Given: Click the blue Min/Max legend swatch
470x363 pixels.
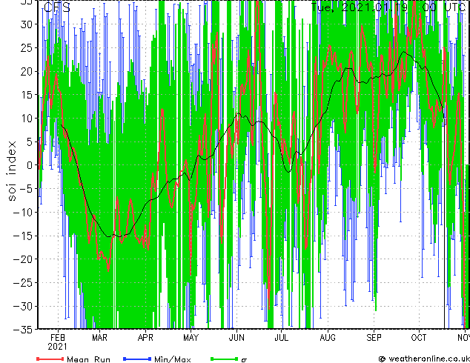Looking at the screenshot, I should (x=137, y=359).
